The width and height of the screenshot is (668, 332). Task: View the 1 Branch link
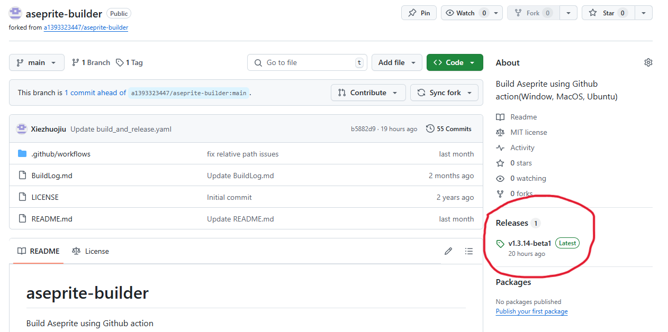[91, 62]
